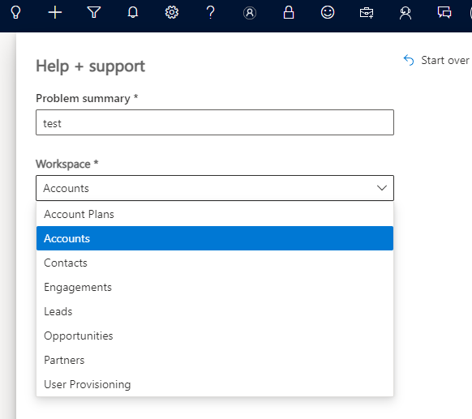The width and height of the screenshot is (472, 419).
Task: Select the highlighted Accounts option
Action: (215, 238)
